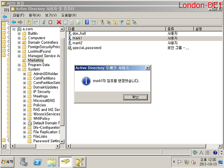The width and height of the screenshot is (224, 168).
Task: Click the Copy clipboard icon
Action: tap(50, 22)
